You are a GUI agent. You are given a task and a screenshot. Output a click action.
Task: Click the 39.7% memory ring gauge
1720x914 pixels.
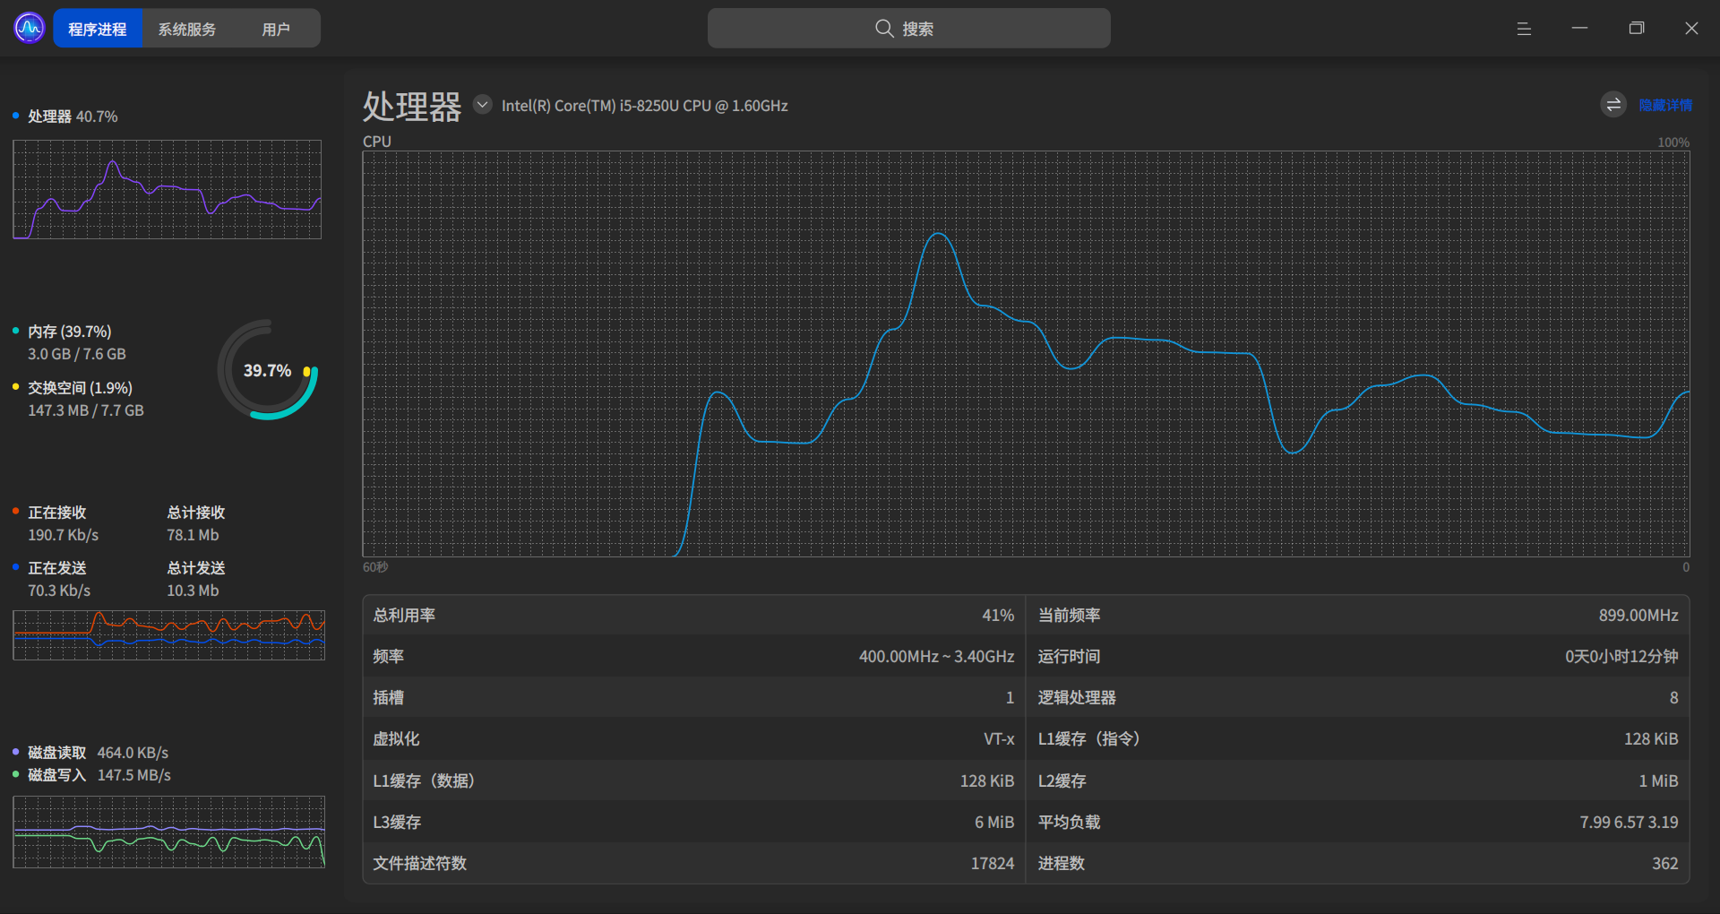pos(267,370)
